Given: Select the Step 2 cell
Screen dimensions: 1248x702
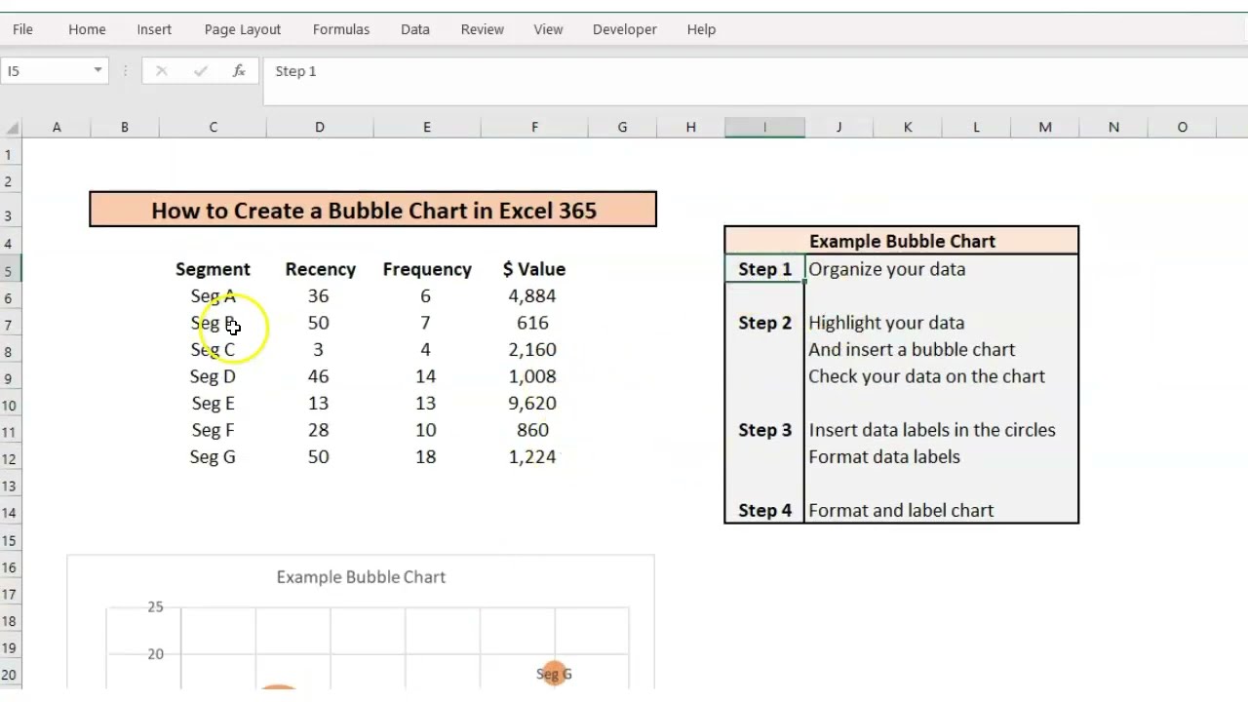Looking at the screenshot, I should pyautogui.click(x=764, y=323).
